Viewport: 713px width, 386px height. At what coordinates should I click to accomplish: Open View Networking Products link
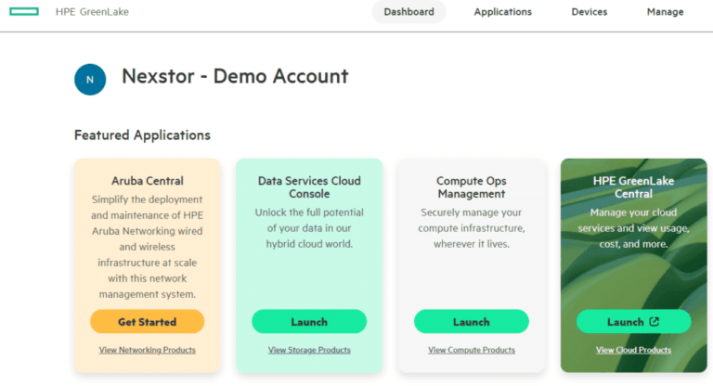point(148,350)
